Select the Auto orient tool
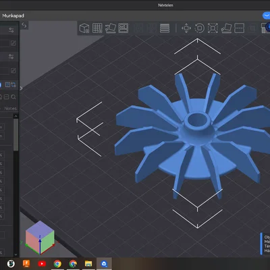 [x=110, y=28]
